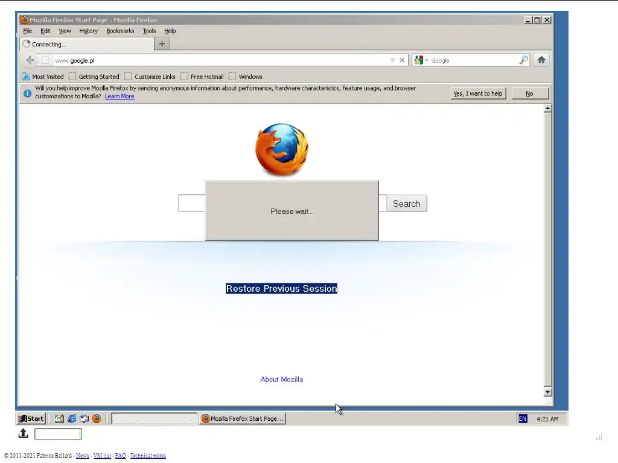Click the resize grip dots at bottom right
618x463 pixels.
click(x=599, y=436)
